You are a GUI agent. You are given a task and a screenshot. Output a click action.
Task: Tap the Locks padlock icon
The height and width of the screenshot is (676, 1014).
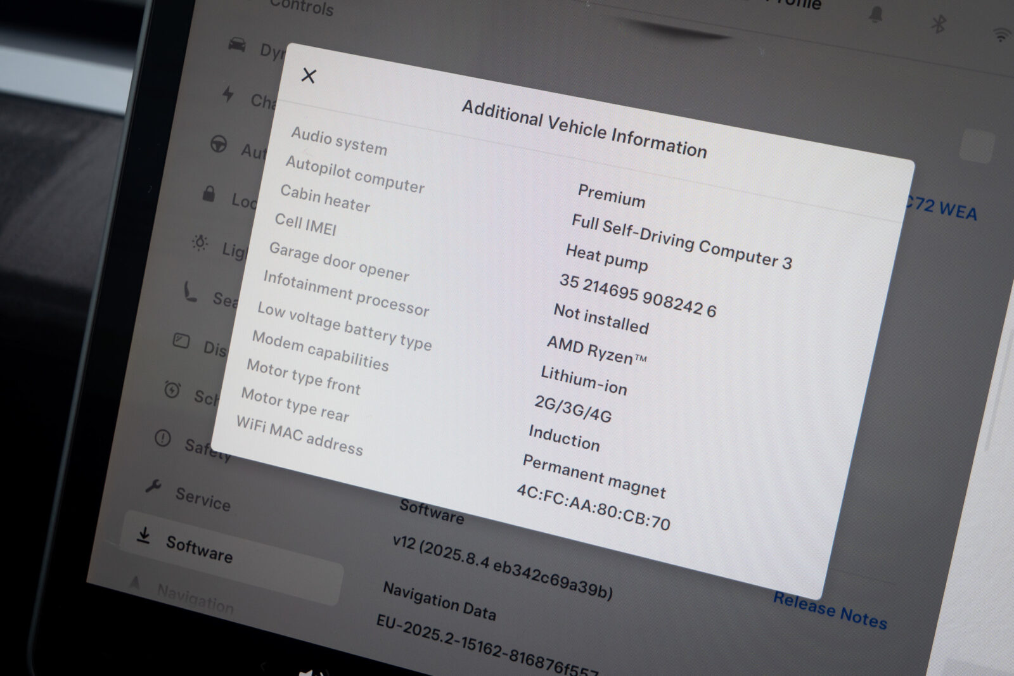pyautogui.click(x=209, y=193)
